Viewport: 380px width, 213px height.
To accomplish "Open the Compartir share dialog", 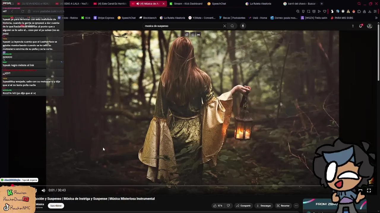I will tap(243, 206).
